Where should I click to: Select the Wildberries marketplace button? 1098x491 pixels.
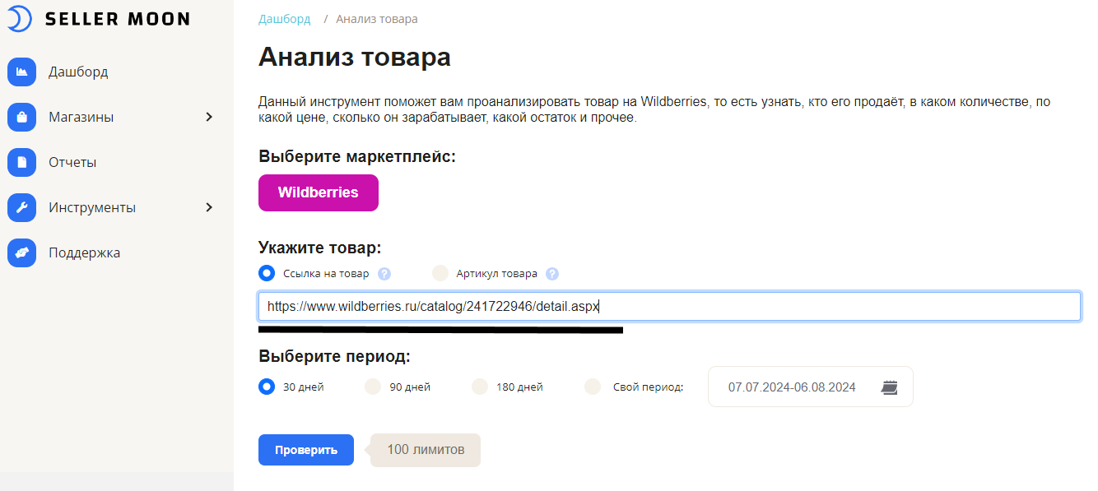pos(319,192)
